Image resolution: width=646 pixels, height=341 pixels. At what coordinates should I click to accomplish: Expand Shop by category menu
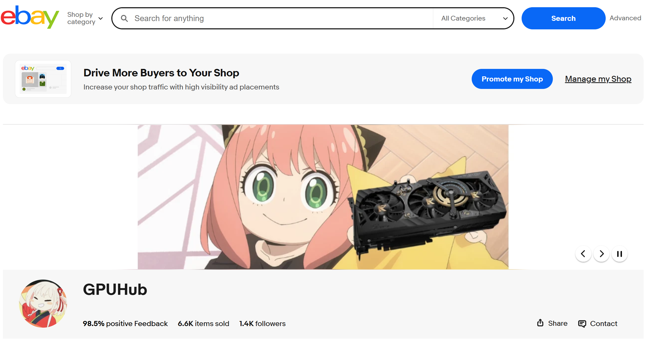(85, 18)
